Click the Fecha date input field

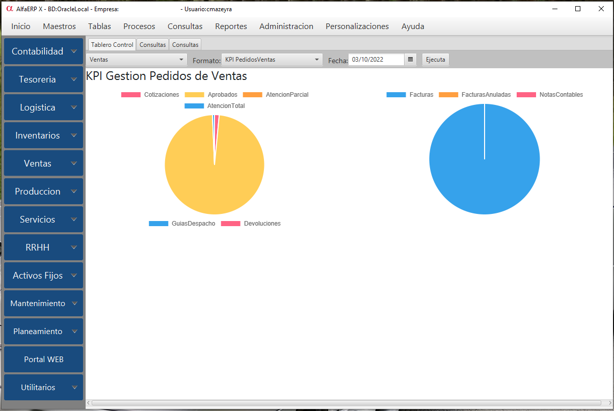coord(377,60)
